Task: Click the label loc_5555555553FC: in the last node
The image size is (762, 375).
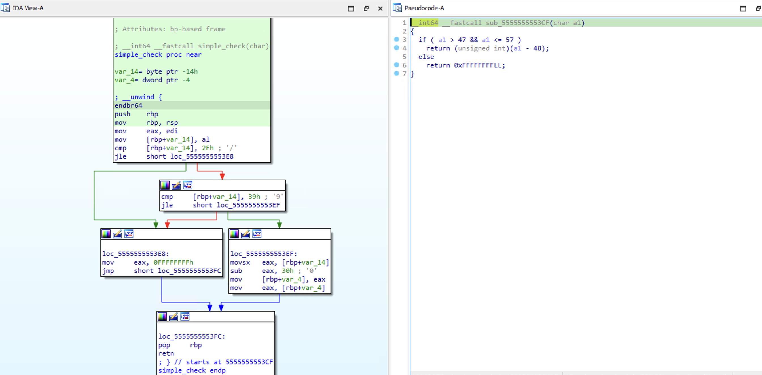Action: (x=192, y=336)
